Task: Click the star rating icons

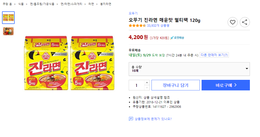Action: pos(137,25)
